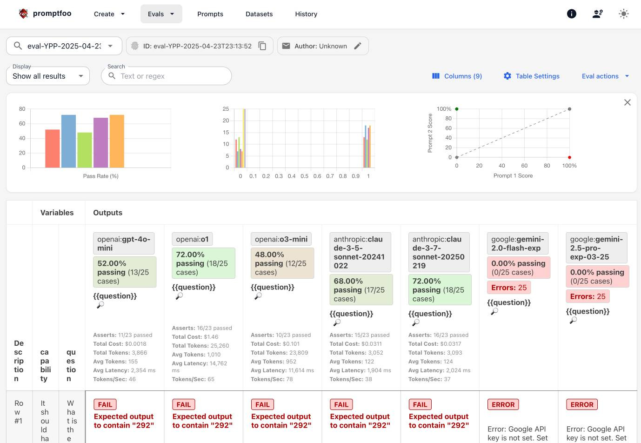This screenshot has width=641, height=443.
Task: Go to the Datasets page
Action: (259, 14)
